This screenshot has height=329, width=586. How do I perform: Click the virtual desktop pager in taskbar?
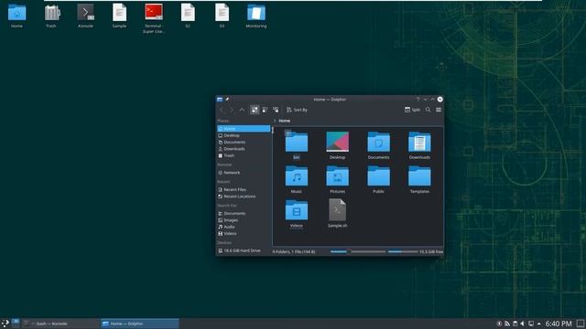(16, 323)
